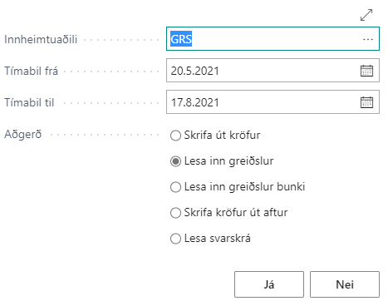The height and width of the screenshot is (306, 388).
Task: Click the Tímabil til label text
Action: tap(29, 102)
